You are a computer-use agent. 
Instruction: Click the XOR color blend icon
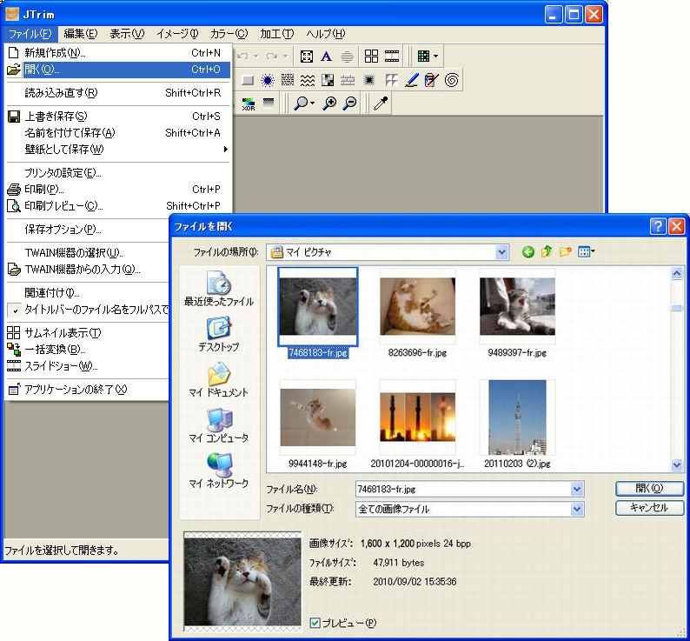(x=249, y=103)
